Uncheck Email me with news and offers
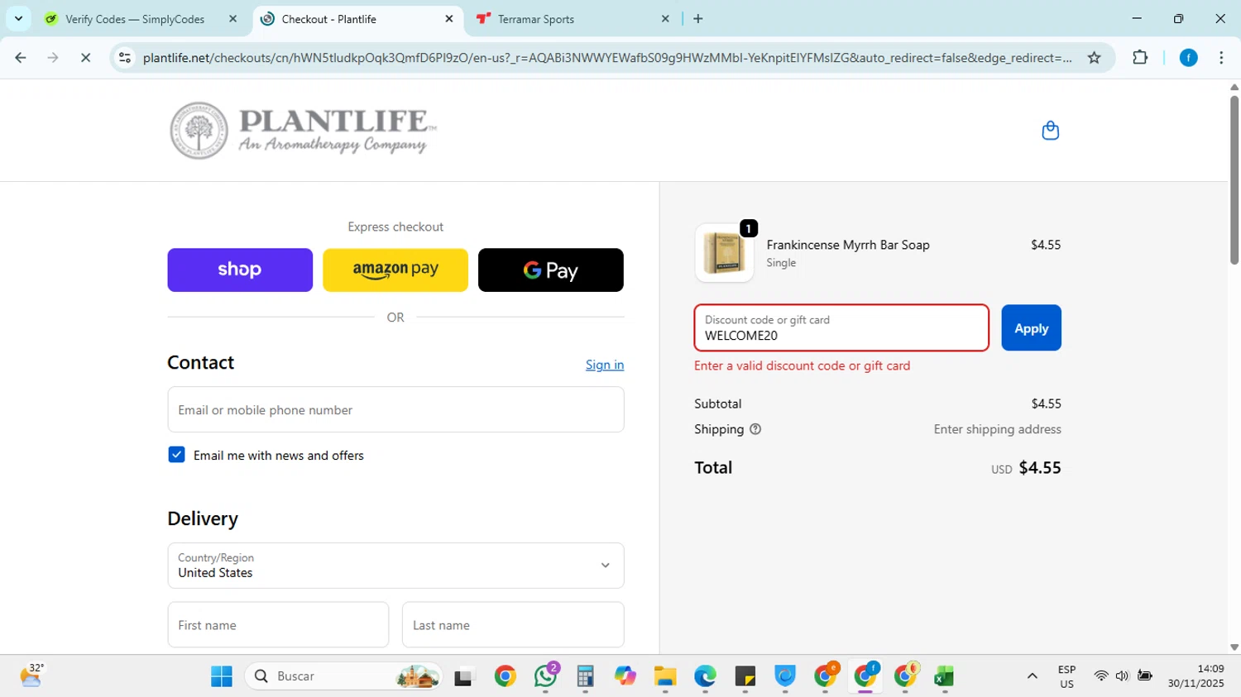 click(x=176, y=455)
